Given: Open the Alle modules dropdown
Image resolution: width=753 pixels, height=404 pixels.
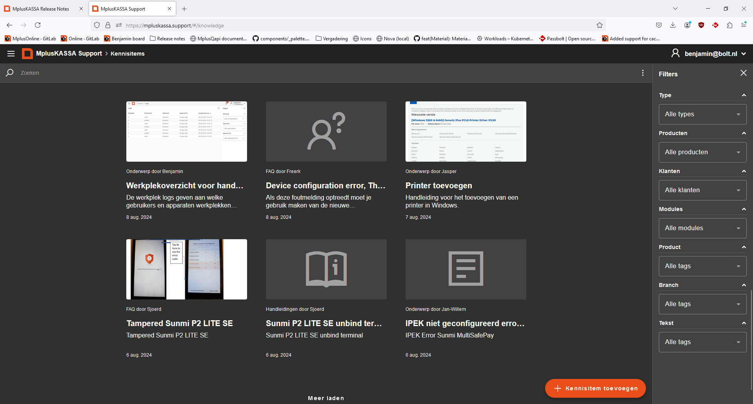Looking at the screenshot, I should tap(702, 228).
